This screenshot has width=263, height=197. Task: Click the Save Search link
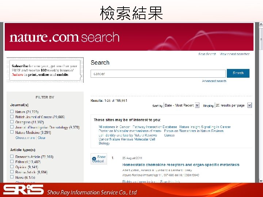[207, 54]
